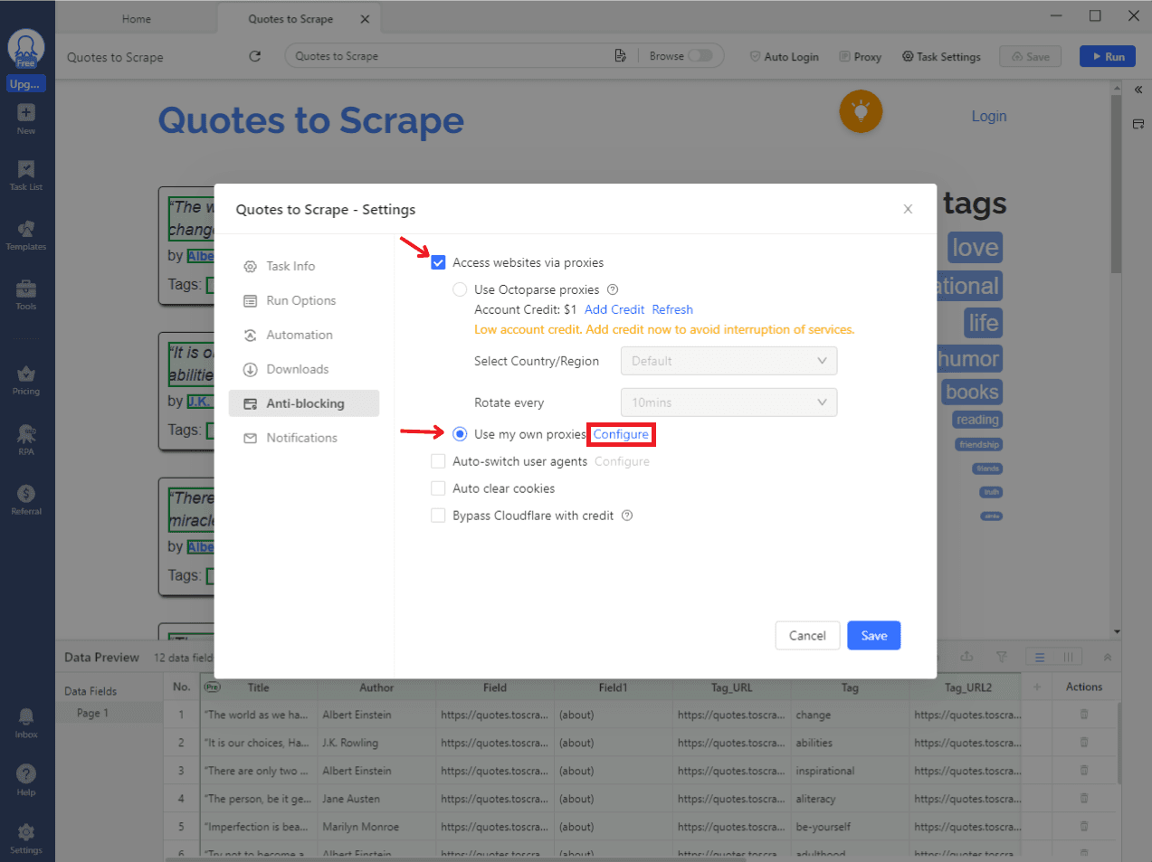
Task: Uncheck Access websites via proxies
Action: click(438, 262)
